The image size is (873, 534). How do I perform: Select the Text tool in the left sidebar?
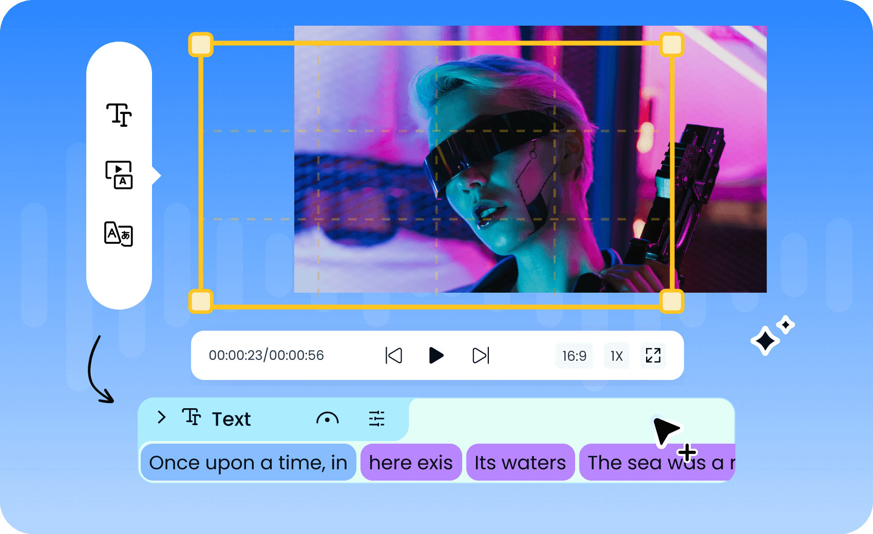point(119,116)
